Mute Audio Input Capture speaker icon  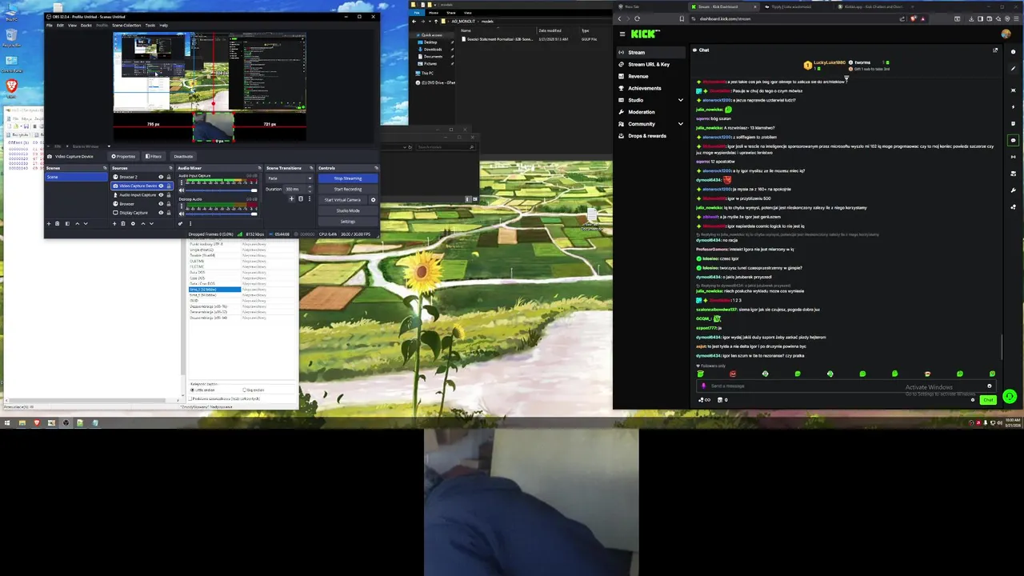(182, 190)
